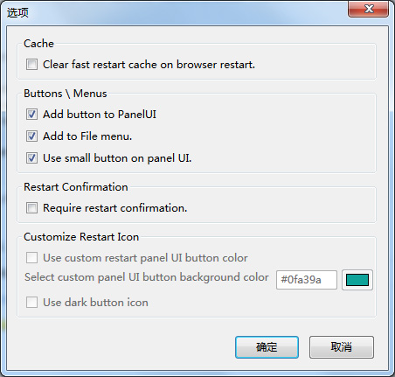
Task: Check the custom restart button color box
Action: point(31,258)
